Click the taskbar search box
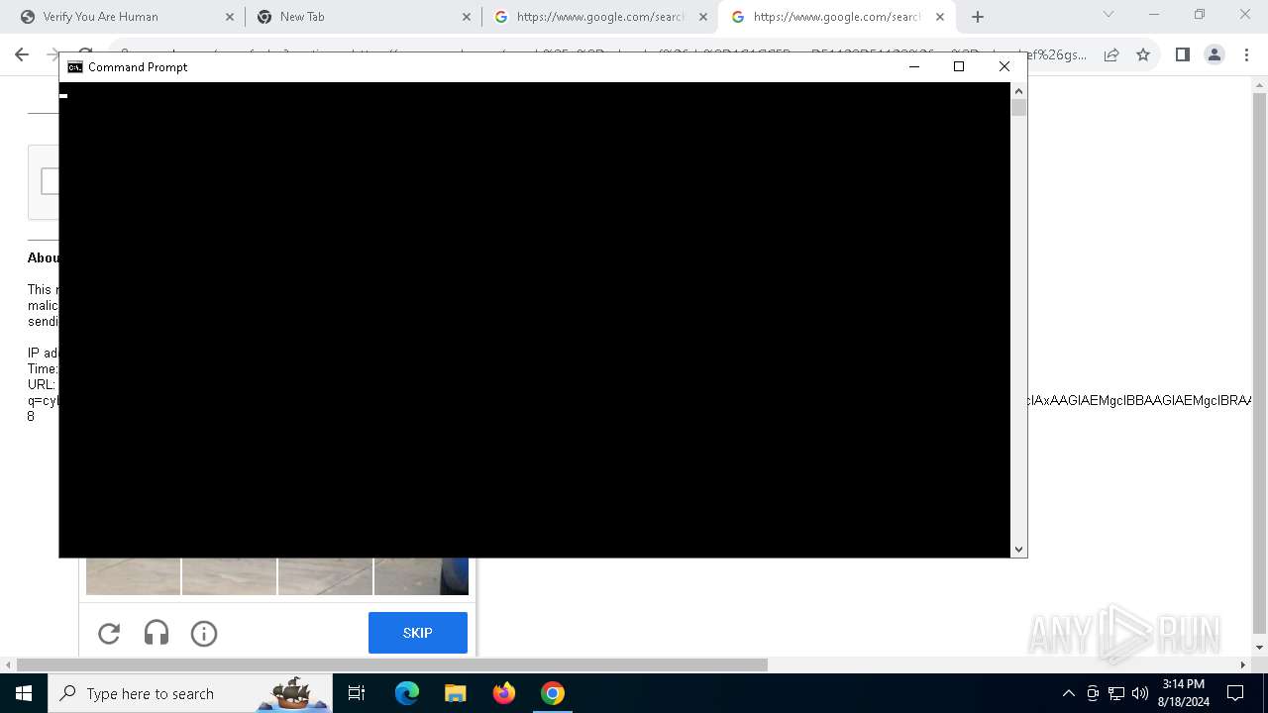Screen dimensions: 1268x713 pos(190,693)
